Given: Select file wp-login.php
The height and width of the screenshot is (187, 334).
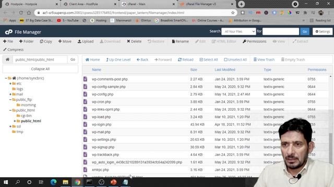Looking at the screenshot, I should 101,125.
